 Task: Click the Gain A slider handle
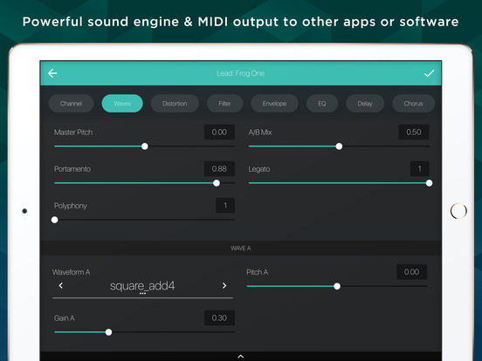(x=108, y=332)
